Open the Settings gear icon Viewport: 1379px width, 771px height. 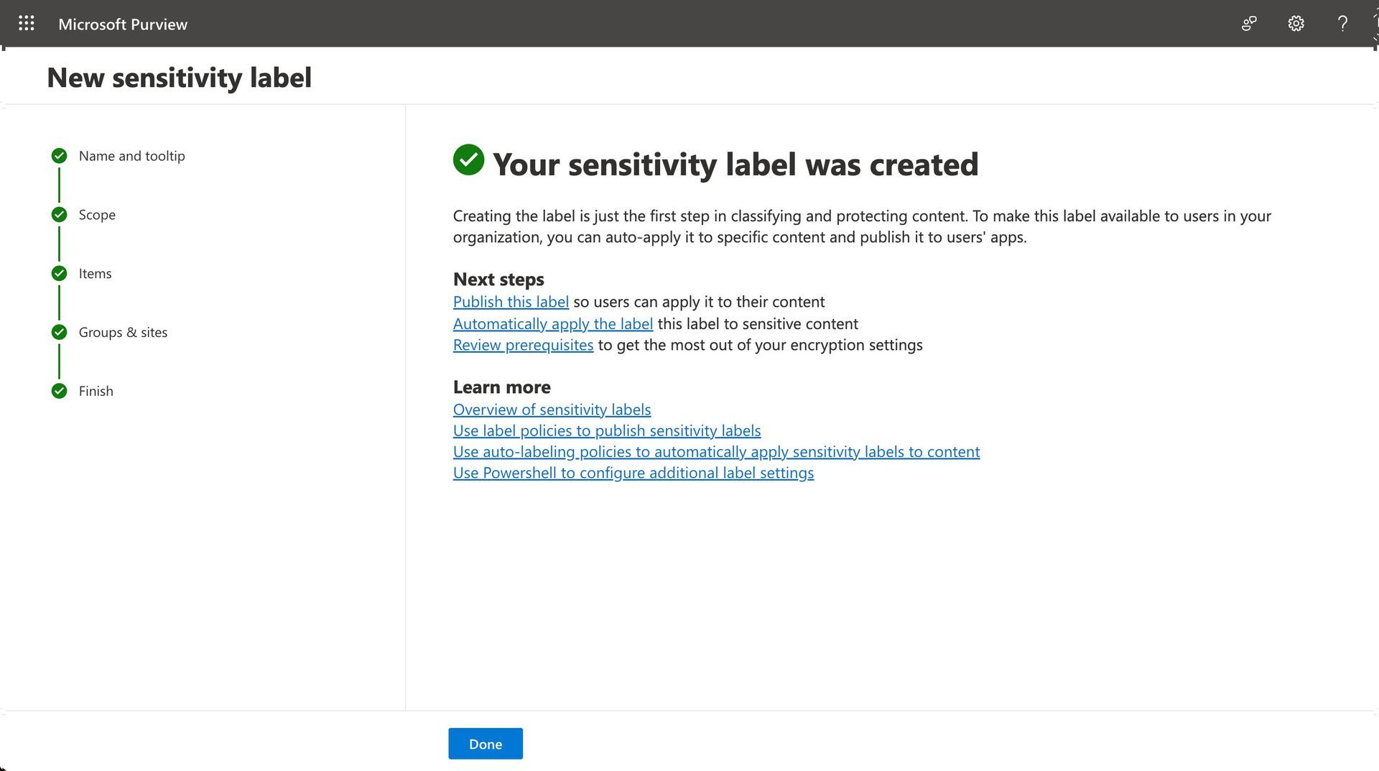coord(1296,24)
